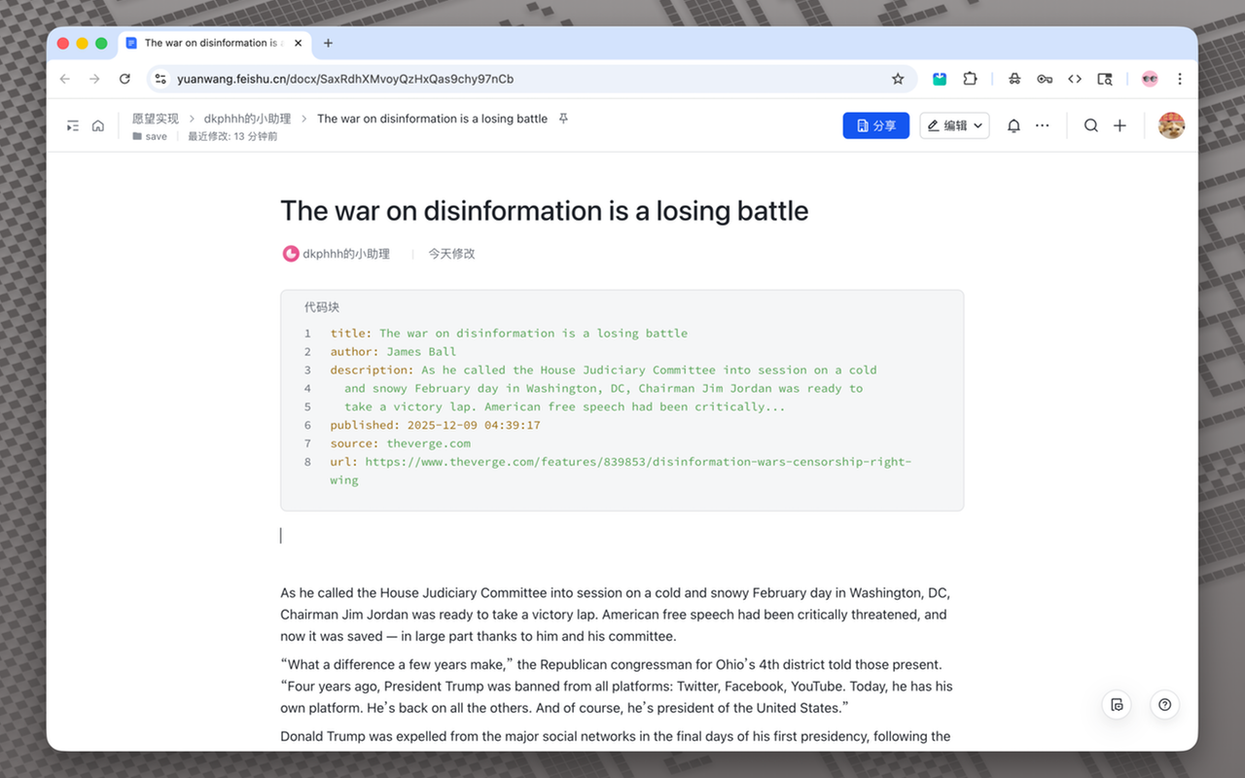Place cursor on the empty line below code block
Screen dimensions: 1245x778
(x=622, y=536)
